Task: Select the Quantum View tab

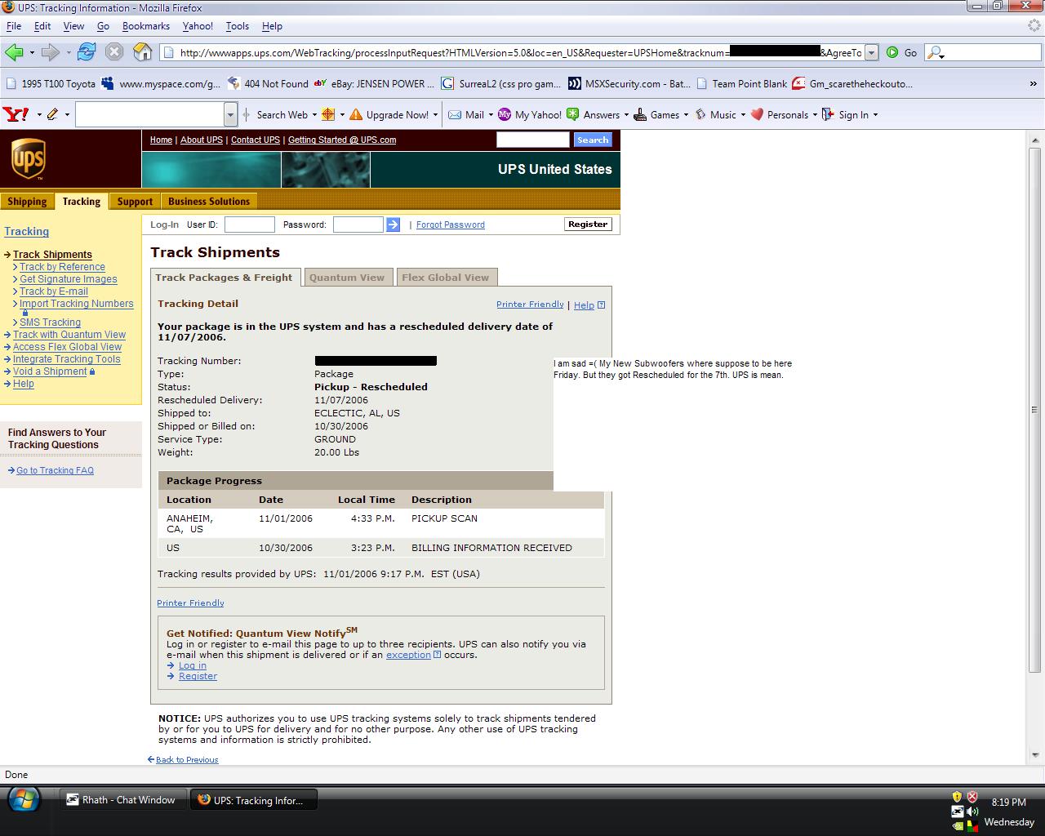Action: [x=347, y=278]
